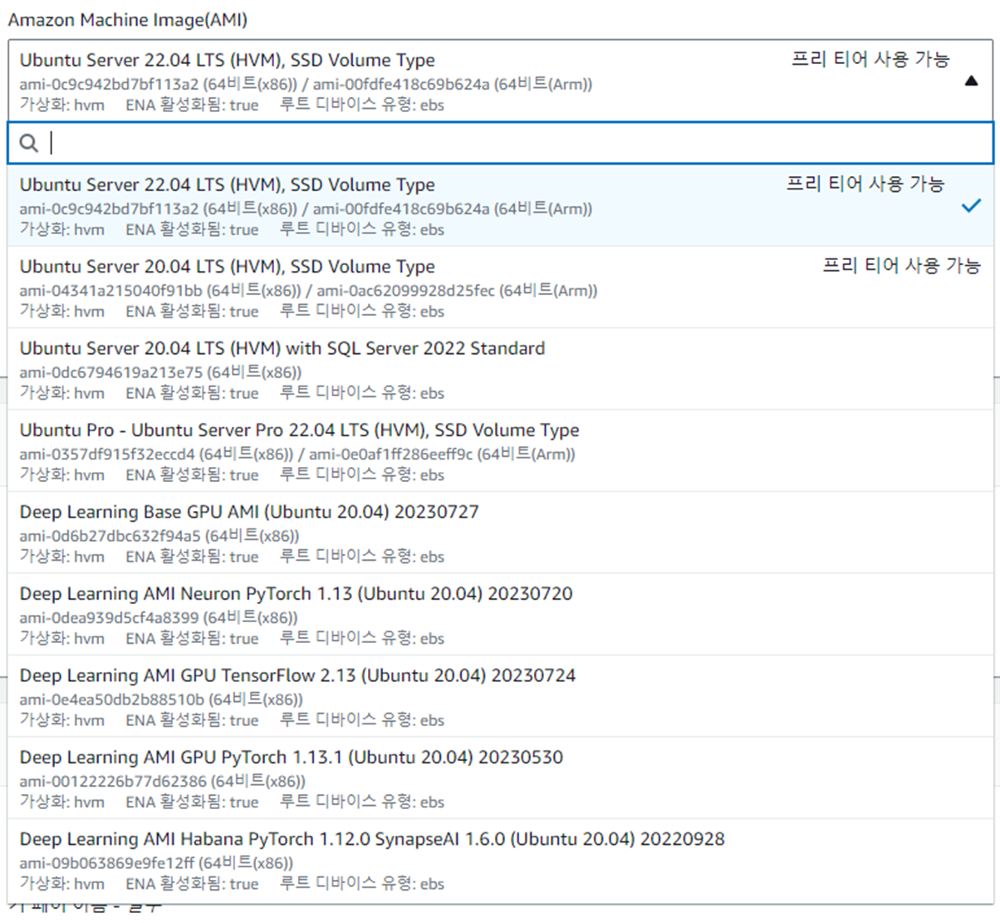Viewport: 1000px width, 923px height.
Task: Click the magnifier search icon
Action: coord(29,143)
